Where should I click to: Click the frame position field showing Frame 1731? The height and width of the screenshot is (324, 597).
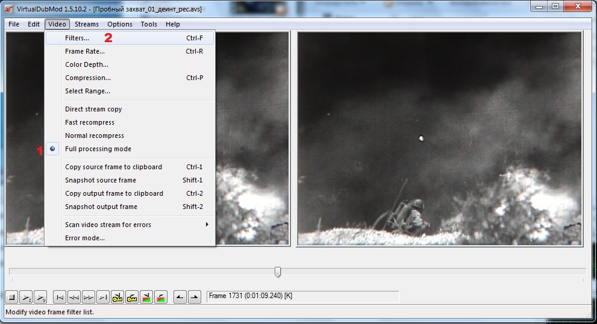(x=302, y=296)
